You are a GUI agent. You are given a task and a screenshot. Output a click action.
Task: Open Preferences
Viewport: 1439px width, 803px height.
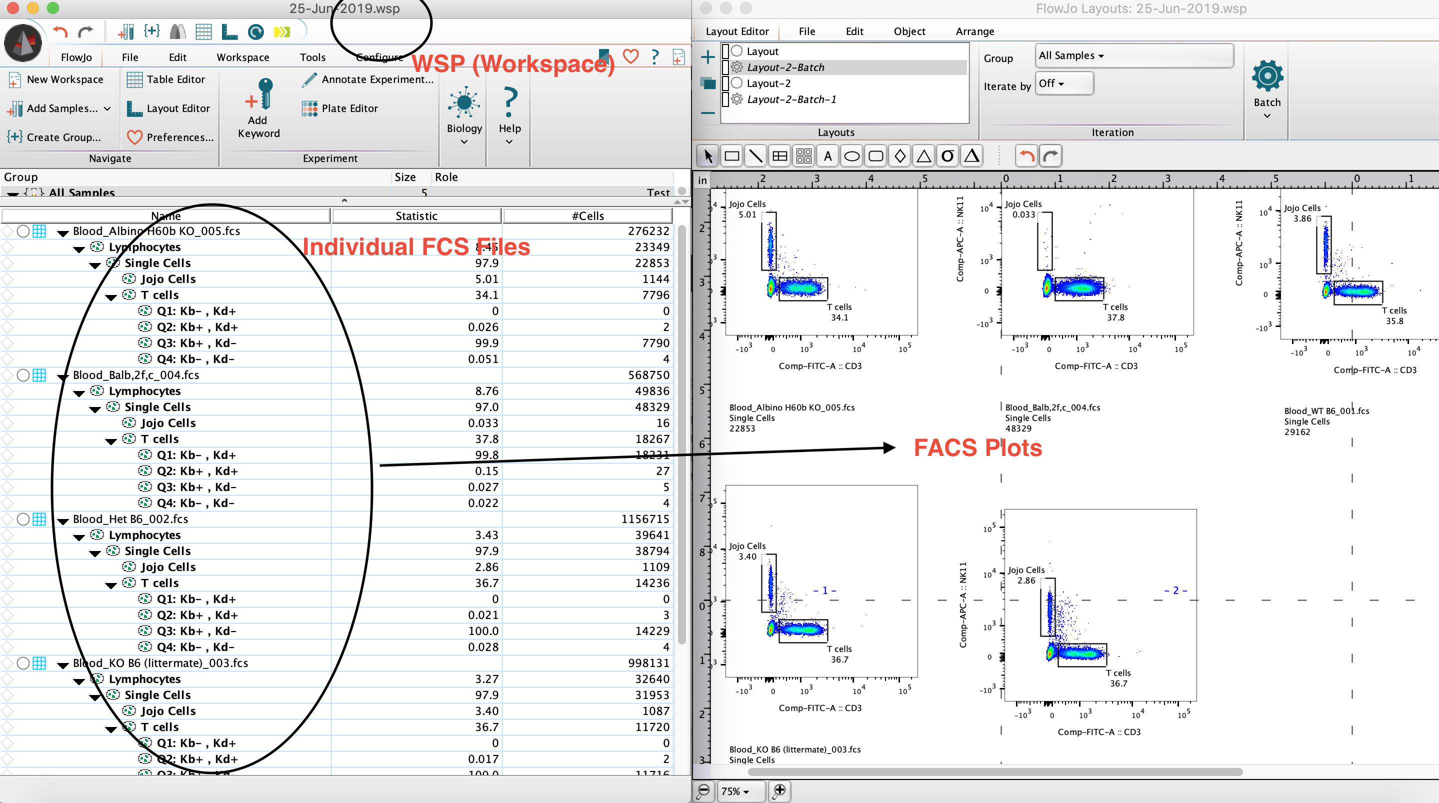[x=170, y=137]
